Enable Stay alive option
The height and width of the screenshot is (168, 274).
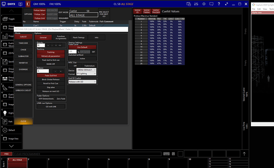coord(51,87)
